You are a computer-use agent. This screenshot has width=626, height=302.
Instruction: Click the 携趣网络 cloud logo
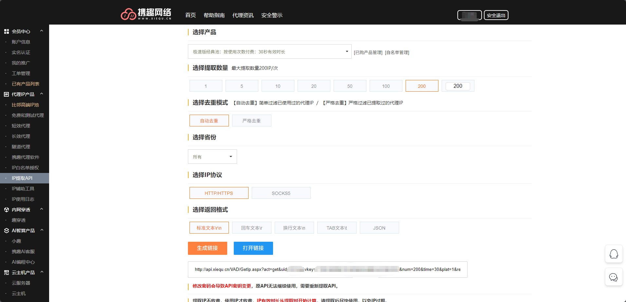[129, 14]
